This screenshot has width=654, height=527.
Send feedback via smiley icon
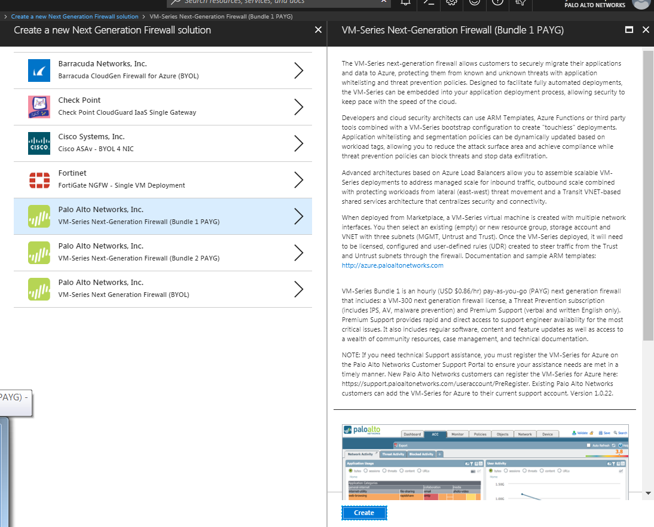pos(474,2)
